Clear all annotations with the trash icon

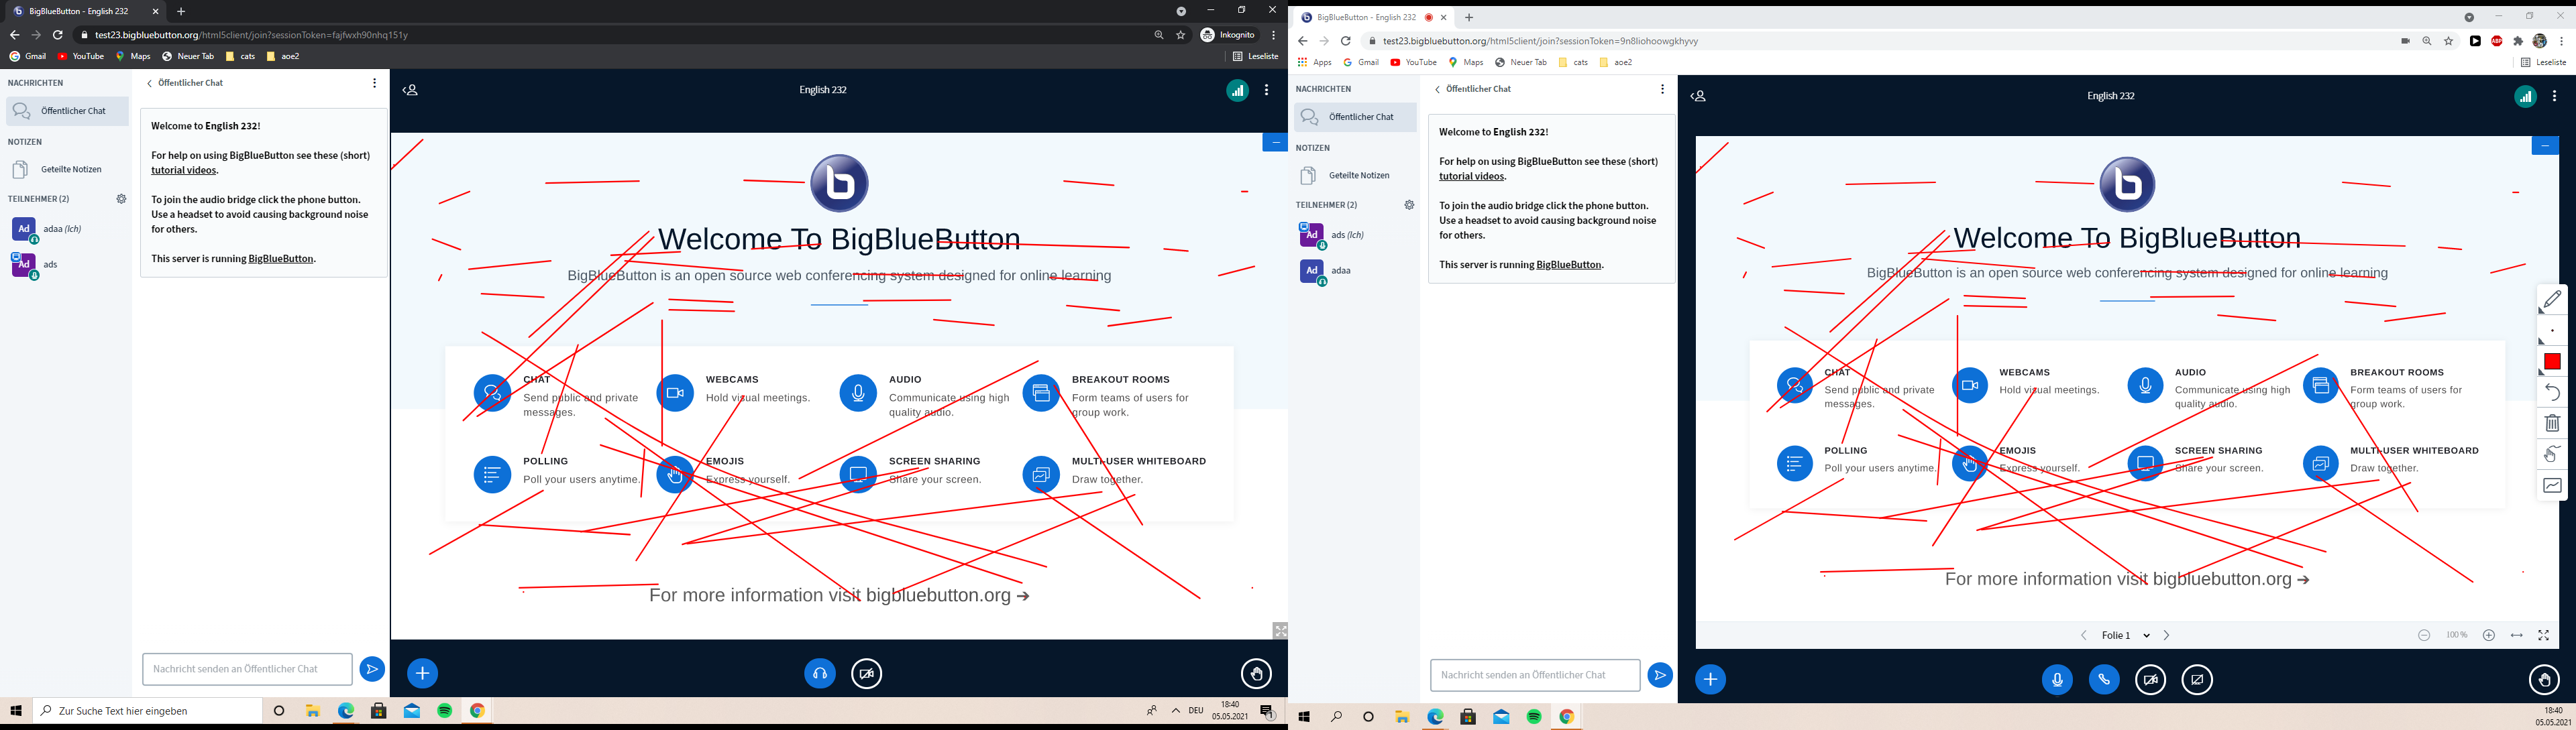[x=2552, y=424]
